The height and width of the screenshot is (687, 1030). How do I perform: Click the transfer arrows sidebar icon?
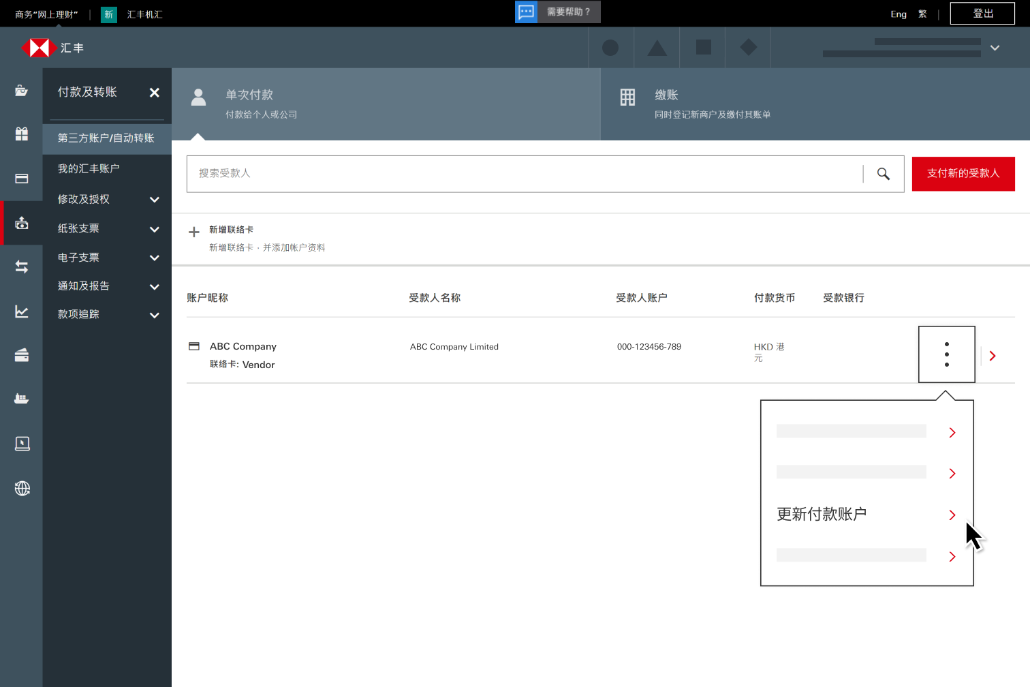click(x=22, y=267)
